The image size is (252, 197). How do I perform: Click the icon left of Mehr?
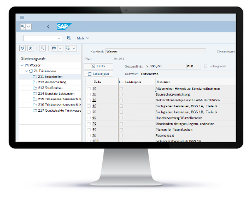click(x=69, y=38)
